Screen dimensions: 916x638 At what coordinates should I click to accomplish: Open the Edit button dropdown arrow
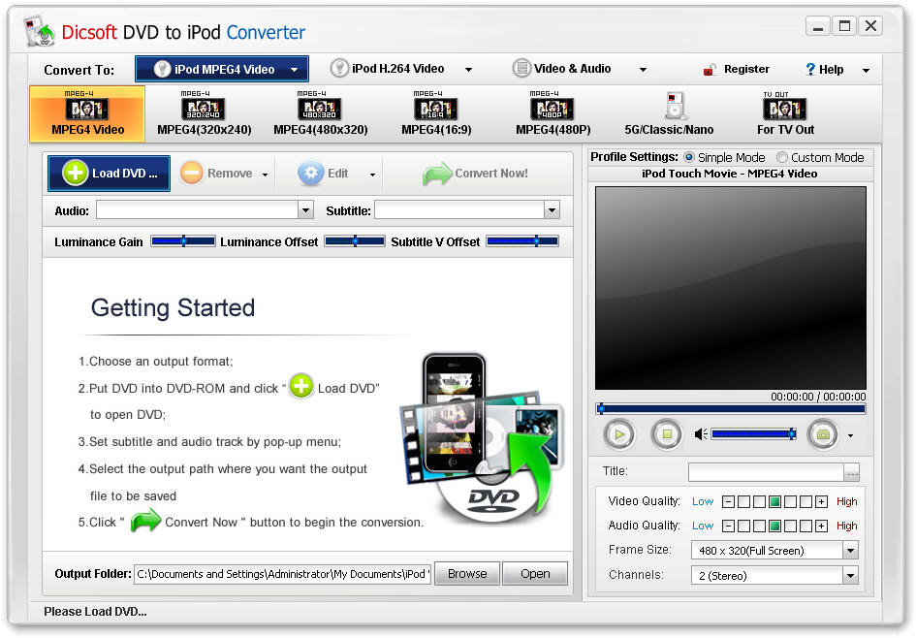click(x=373, y=175)
